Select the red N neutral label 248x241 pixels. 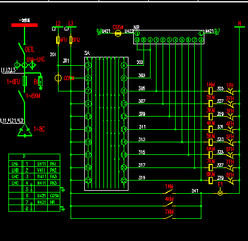(240, 23)
